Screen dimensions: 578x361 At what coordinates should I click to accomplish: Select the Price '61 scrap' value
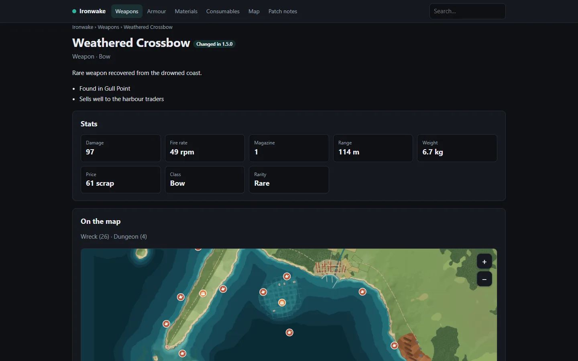100,183
